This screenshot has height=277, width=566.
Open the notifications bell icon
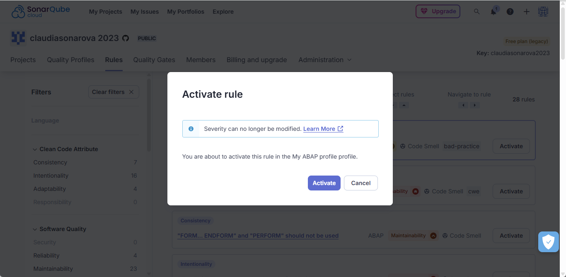493,12
